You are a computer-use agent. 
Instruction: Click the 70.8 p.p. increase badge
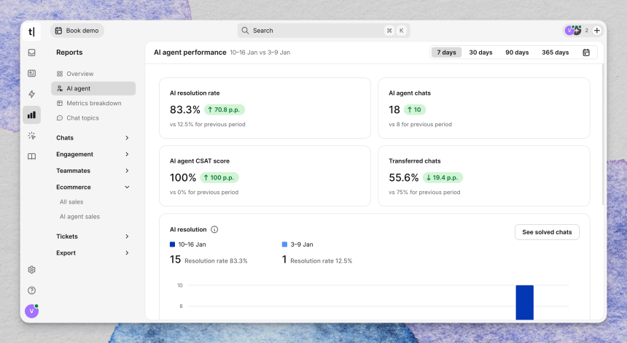(225, 109)
